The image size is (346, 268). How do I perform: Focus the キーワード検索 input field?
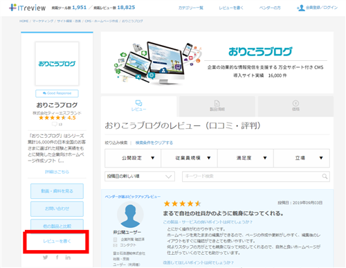[x=256, y=177]
